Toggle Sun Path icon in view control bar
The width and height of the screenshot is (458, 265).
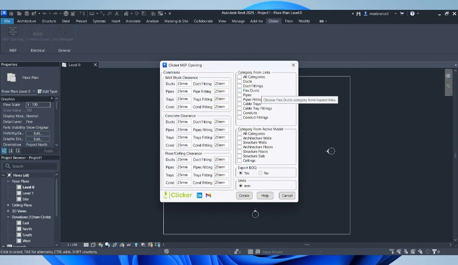tap(100, 245)
